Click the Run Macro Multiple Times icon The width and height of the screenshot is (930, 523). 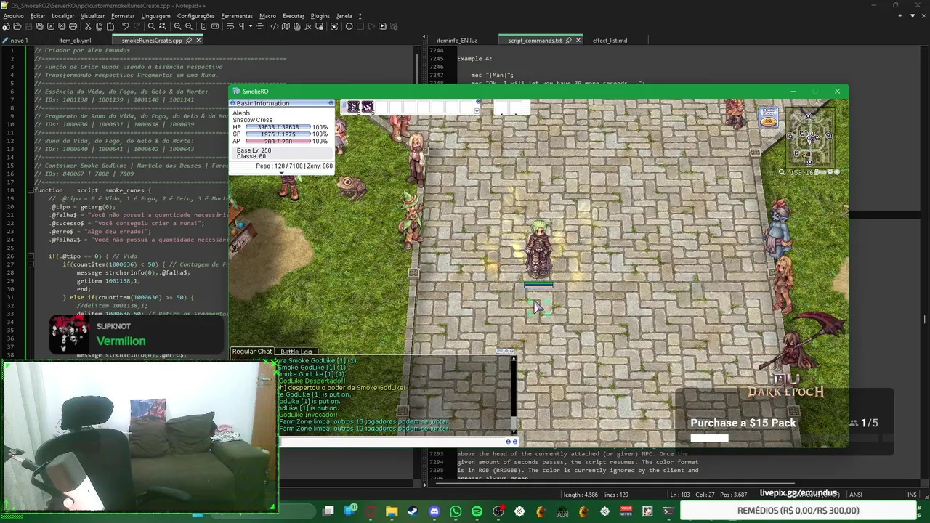[382, 26]
